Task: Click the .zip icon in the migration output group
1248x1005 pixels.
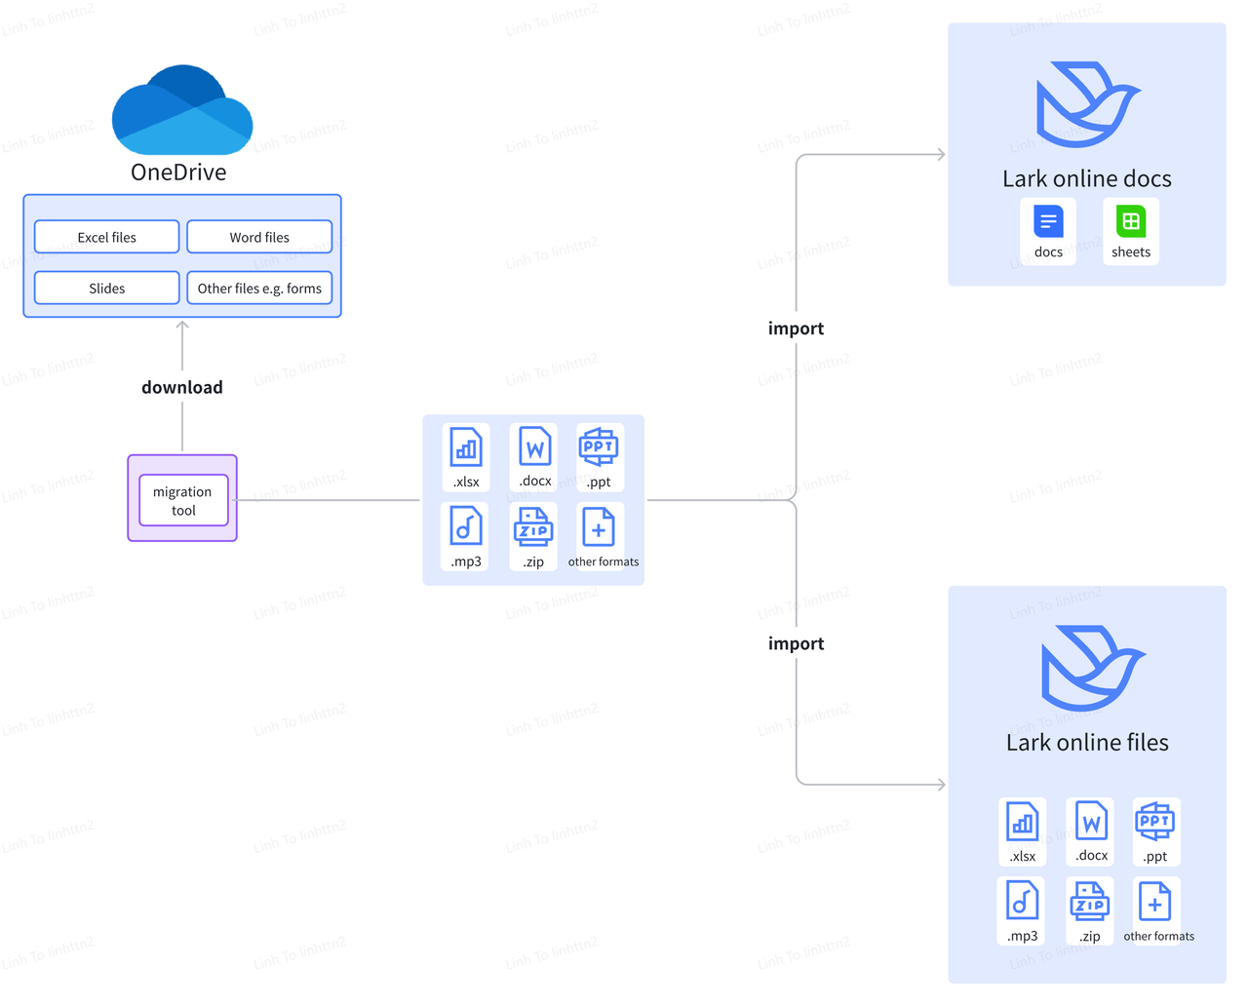Action: click(x=533, y=527)
